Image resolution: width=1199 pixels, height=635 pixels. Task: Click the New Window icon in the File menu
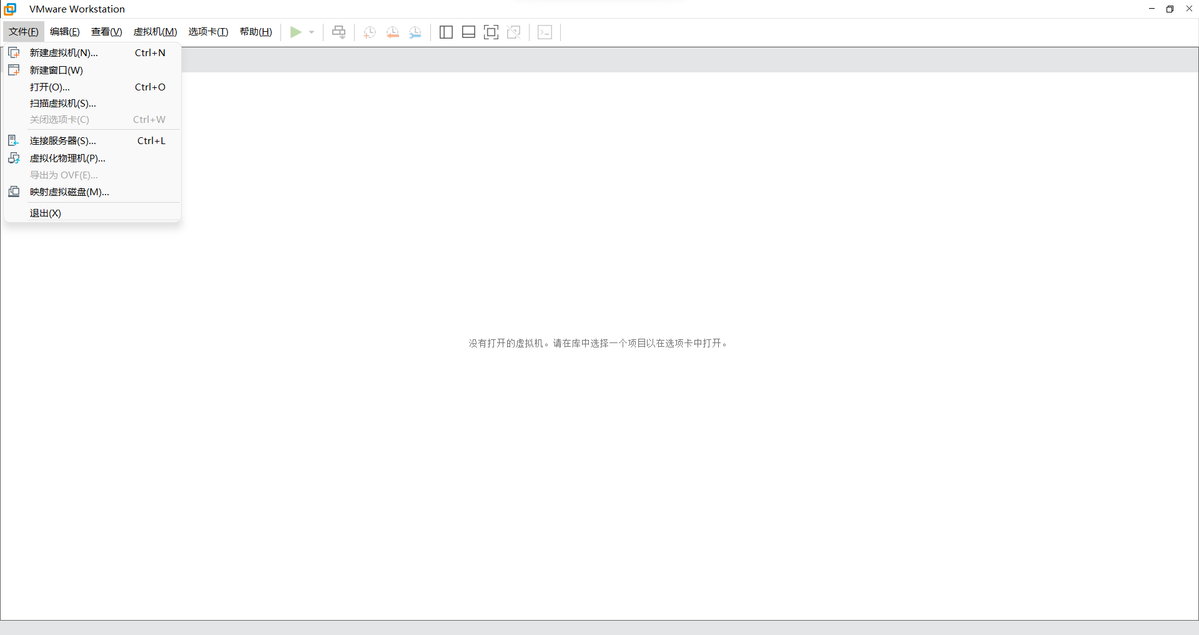pyautogui.click(x=14, y=70)
